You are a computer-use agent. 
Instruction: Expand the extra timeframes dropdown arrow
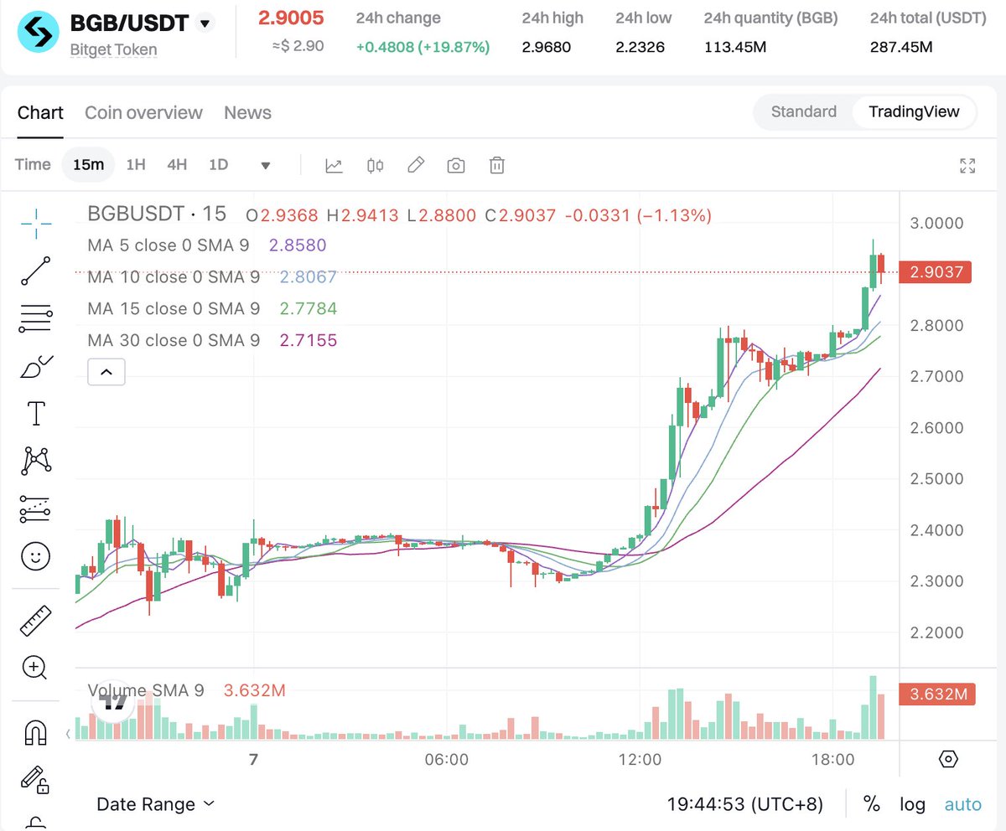pyautogui.click(x=265, y=165)
